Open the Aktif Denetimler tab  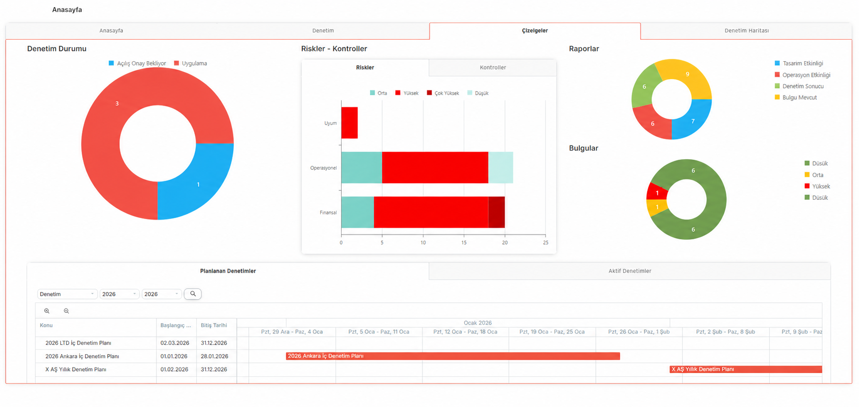click(630, 271)
